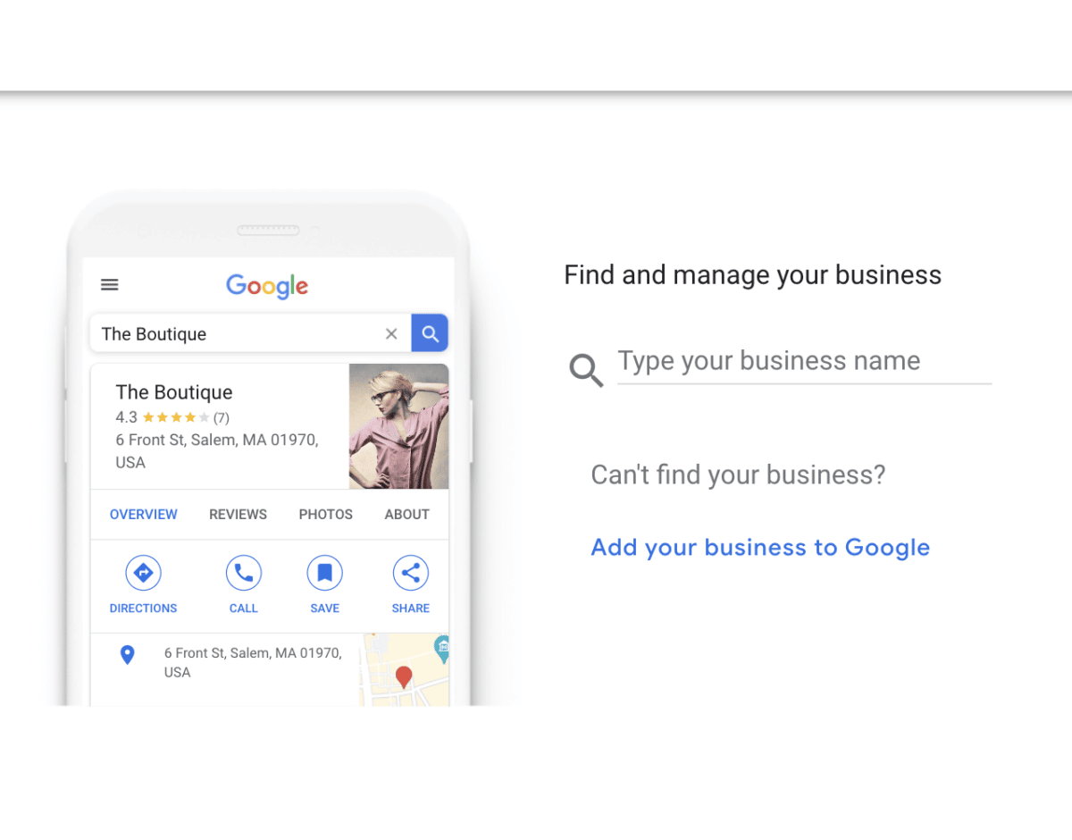This screenshot has width=1072, height=840.
Task: Click the CALL label
Action: [x=243, y=609]
